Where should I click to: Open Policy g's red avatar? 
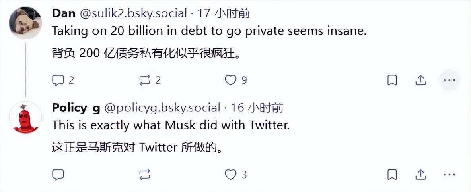(x=25, y=117)
